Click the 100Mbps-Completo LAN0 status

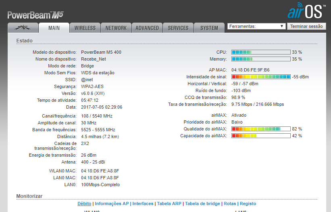(x=100, y=185)
